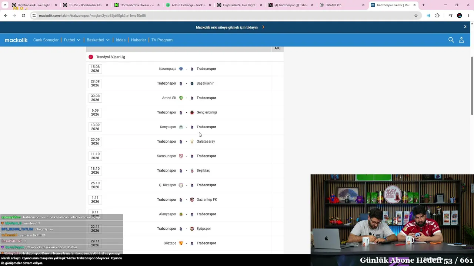Switch to the Trabzonspor X (Twitter) tab
Image resolution: width=474 pixels, height=266 pixels.
(291, 5)
